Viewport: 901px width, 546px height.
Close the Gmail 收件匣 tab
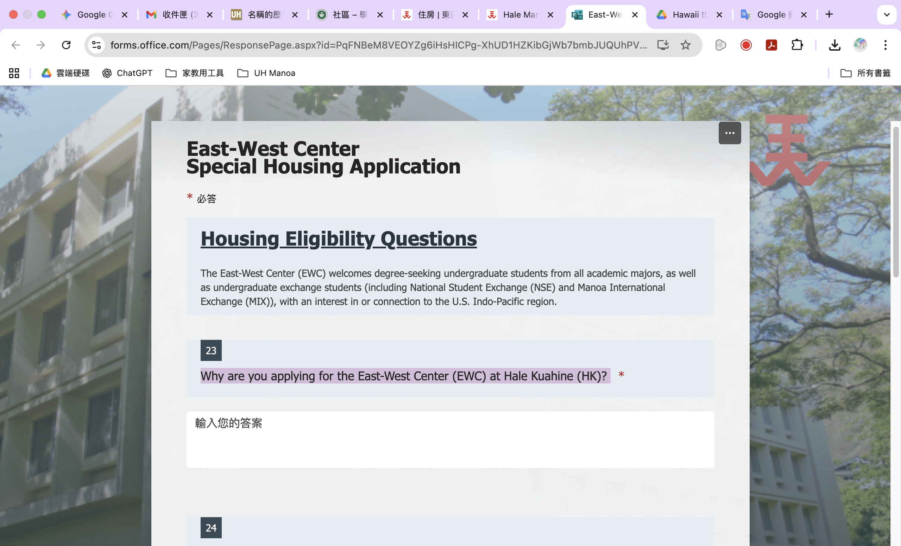pyautogui.click(x=210, y=15)
